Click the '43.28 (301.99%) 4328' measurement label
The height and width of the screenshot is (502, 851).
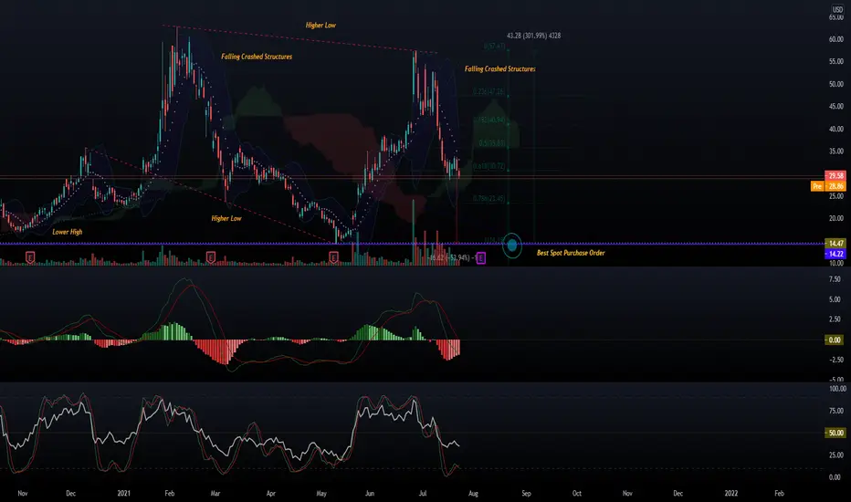[533, 36]
